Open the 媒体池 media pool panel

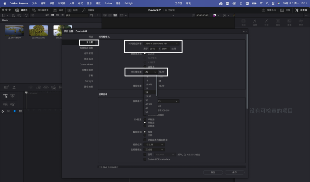click(x=21, y=10)
